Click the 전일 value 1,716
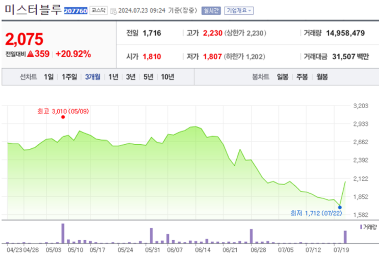 152,33
